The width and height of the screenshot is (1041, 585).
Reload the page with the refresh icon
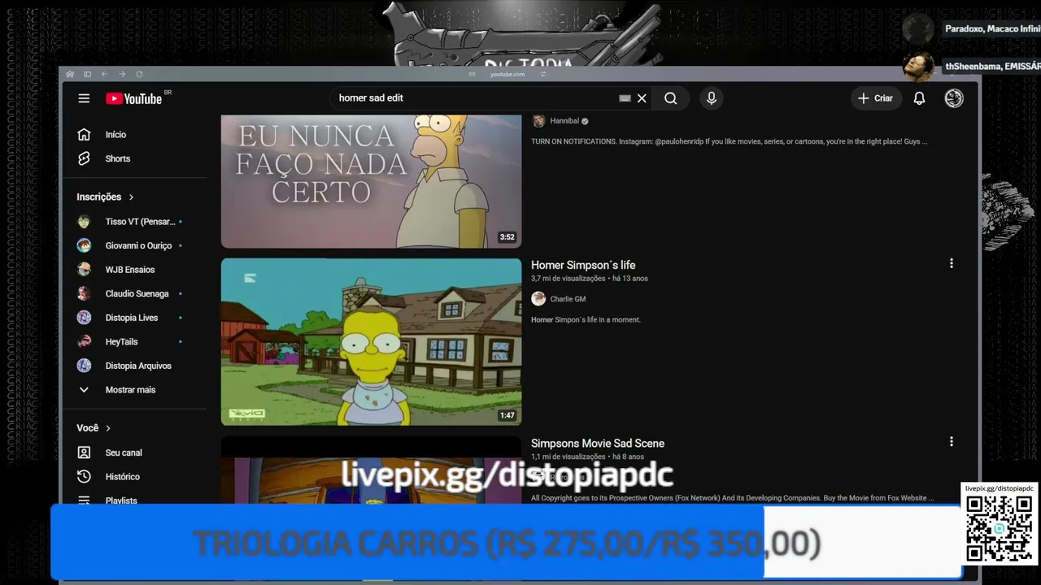pos(139,74)
